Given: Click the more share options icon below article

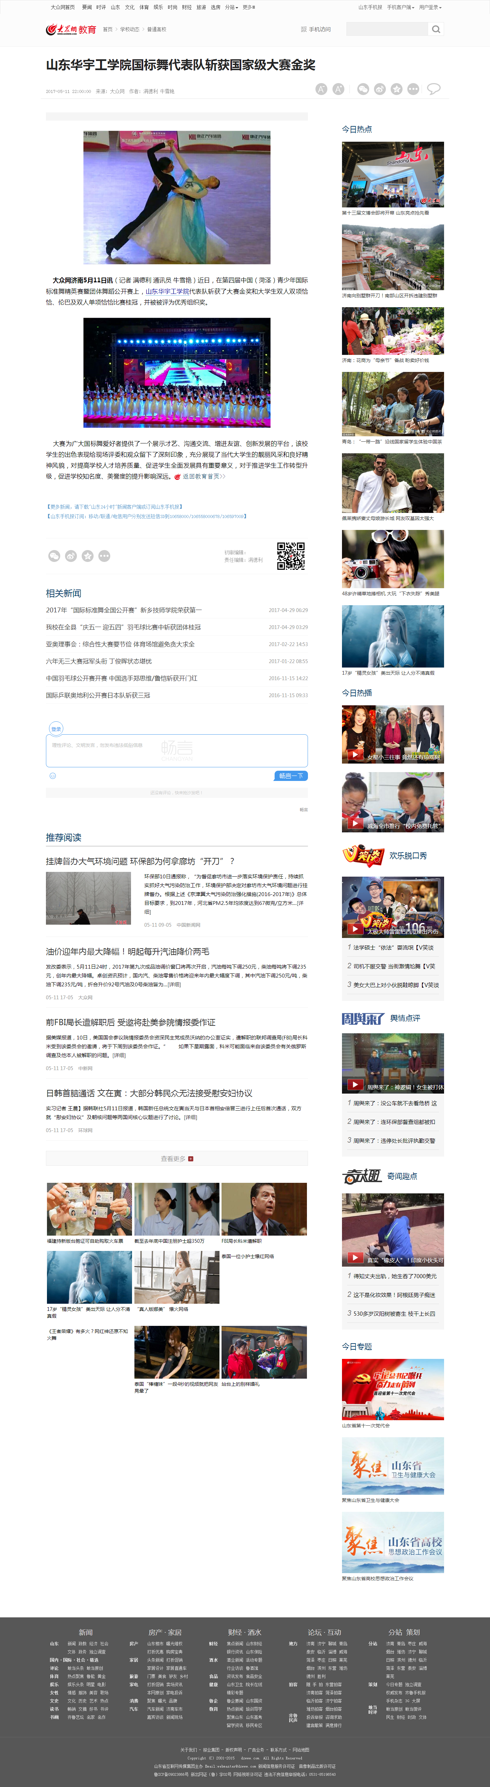Looking at the screenshot, I should click(104, 556).
